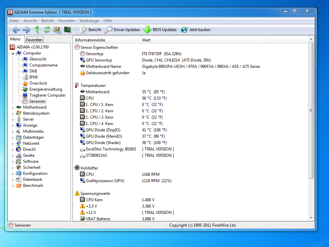Open the Werkzeuge menu

[x=89, y=20]
